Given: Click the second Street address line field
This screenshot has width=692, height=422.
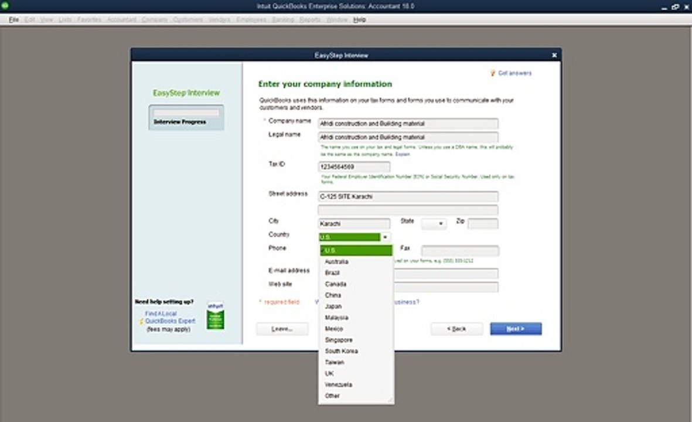Looking at the screenshot, I should [408, 210].
